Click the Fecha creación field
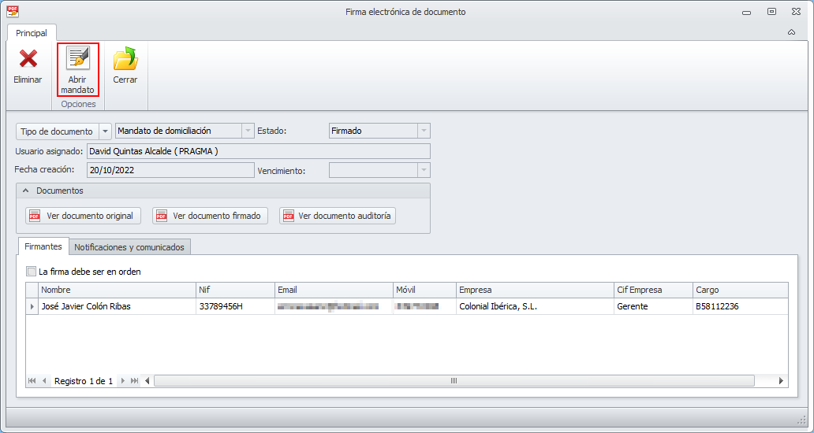 [170, 170]
